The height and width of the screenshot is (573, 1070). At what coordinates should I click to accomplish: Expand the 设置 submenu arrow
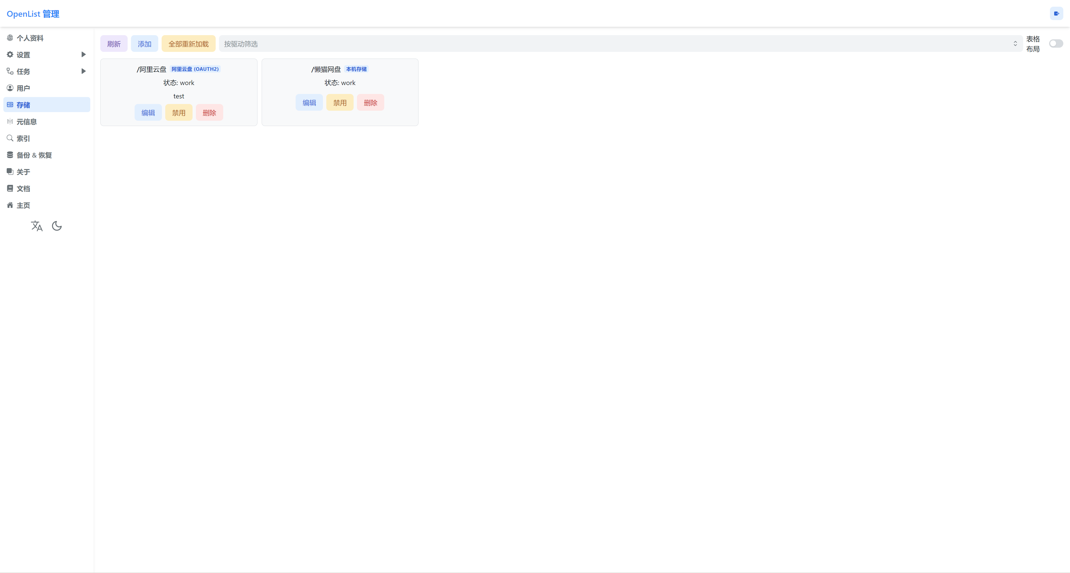coord(84,54)
